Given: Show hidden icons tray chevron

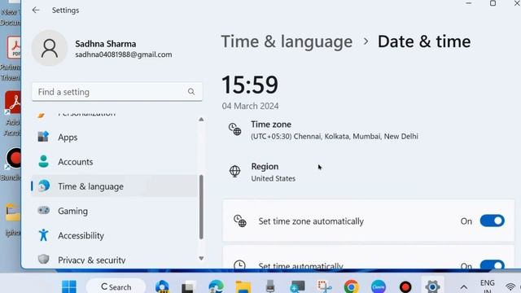Looking at the screenshot, I should [x=464, y=286].
